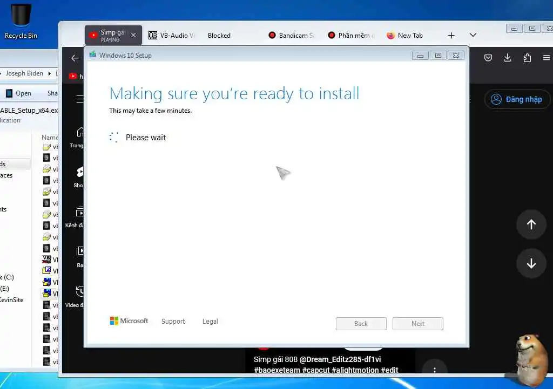Switch to the VB-Audio browser tab
This screenshot has height=389, width=553.
(x=172, y=35)
